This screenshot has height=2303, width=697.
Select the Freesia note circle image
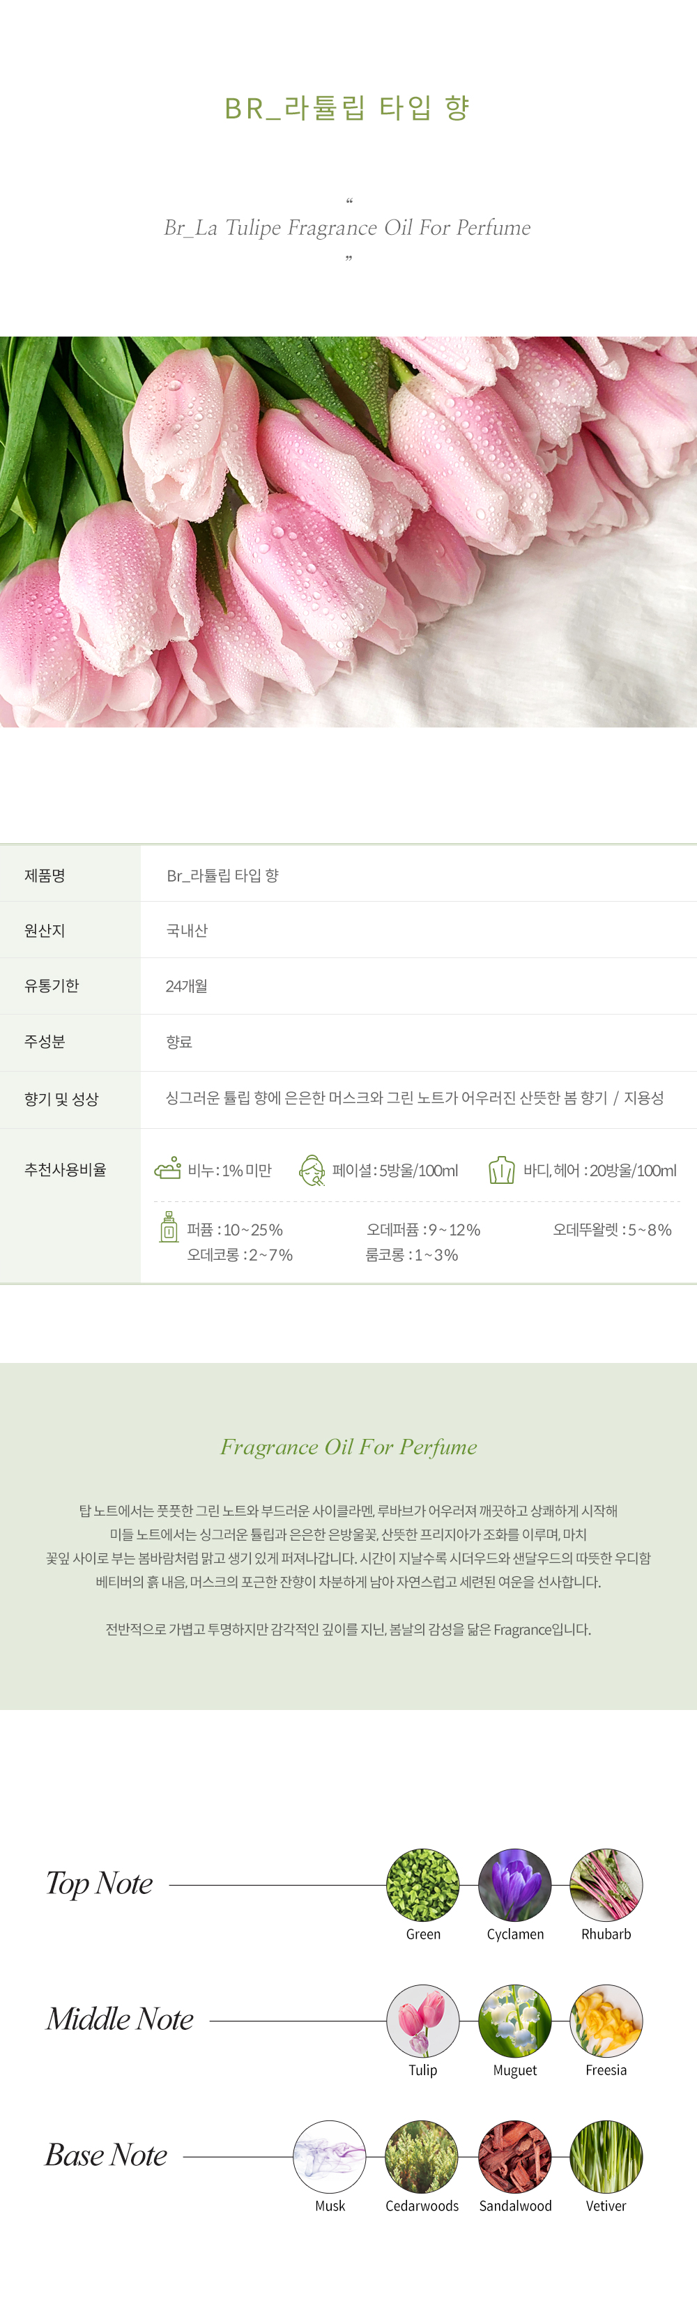click(x=606, y=2021)
